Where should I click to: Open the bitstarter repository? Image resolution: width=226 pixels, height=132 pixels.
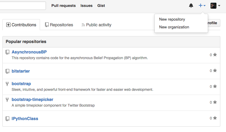pyautogui.click(x=21, y=71)
